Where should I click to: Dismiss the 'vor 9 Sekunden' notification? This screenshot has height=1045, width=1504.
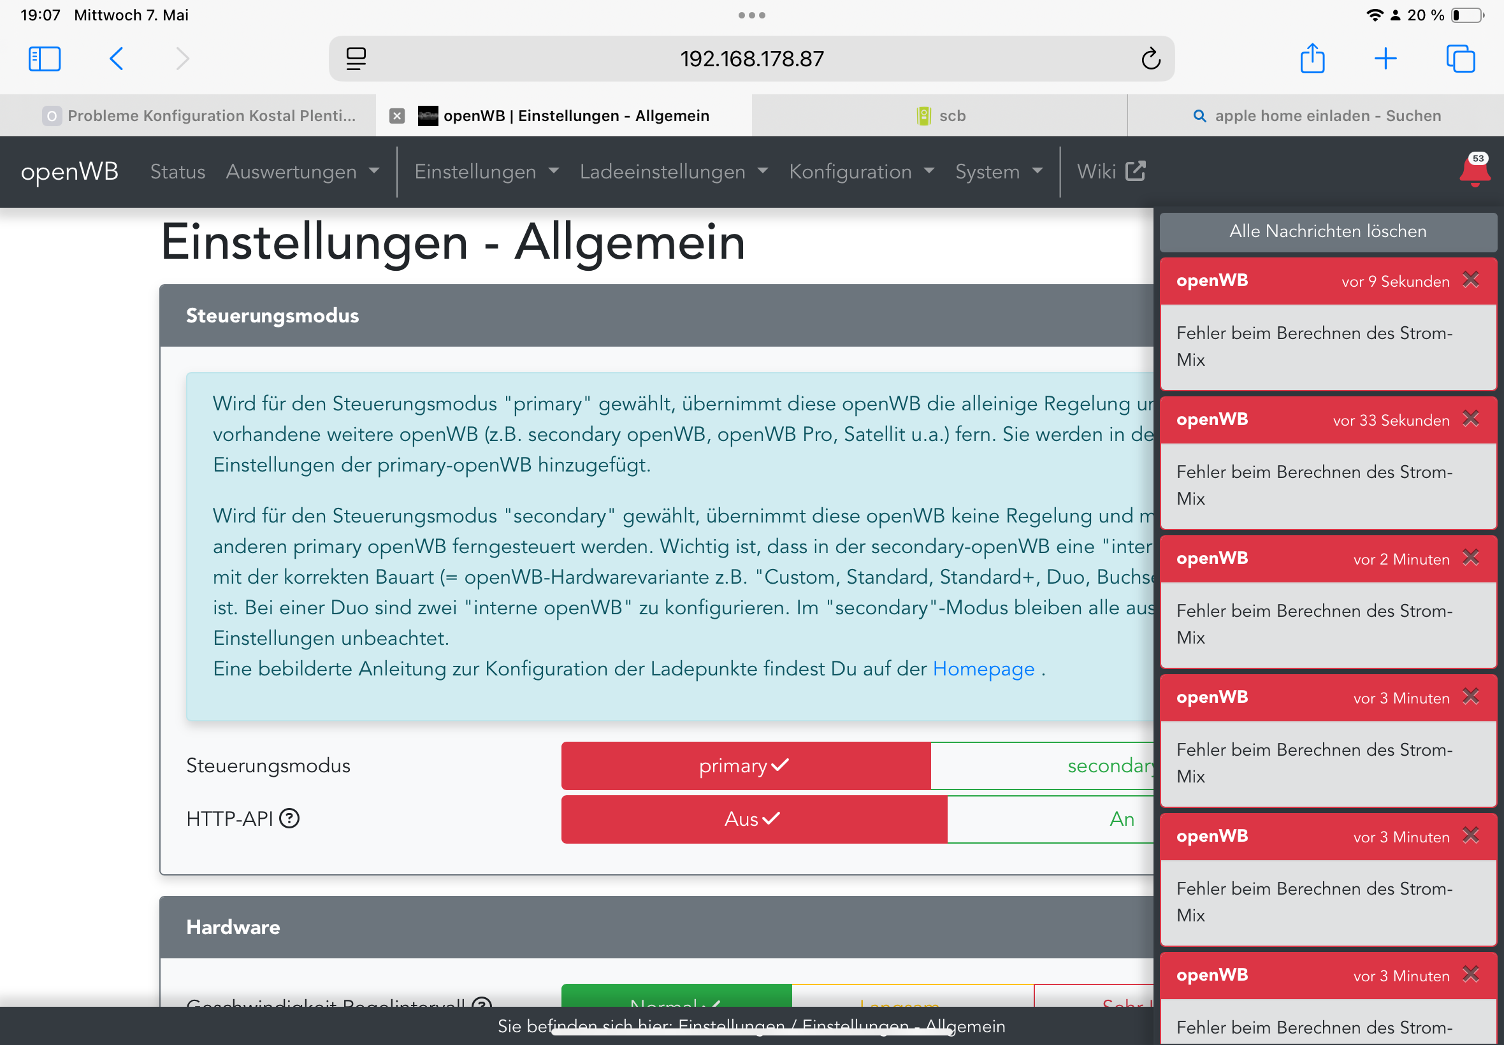[x=1471, y=280]
